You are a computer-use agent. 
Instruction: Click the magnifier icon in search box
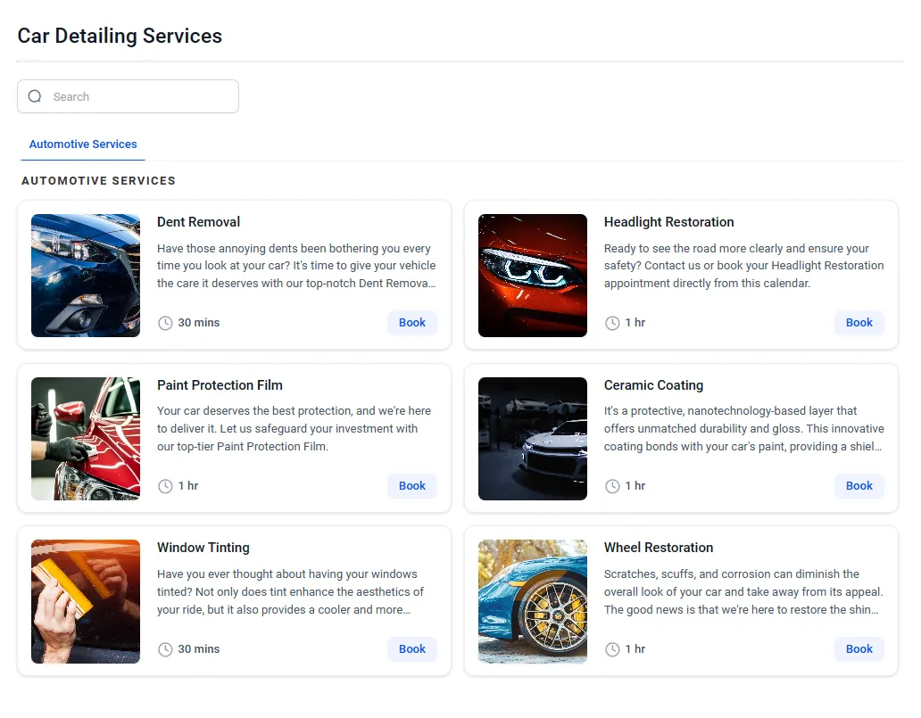pos(35,96)
